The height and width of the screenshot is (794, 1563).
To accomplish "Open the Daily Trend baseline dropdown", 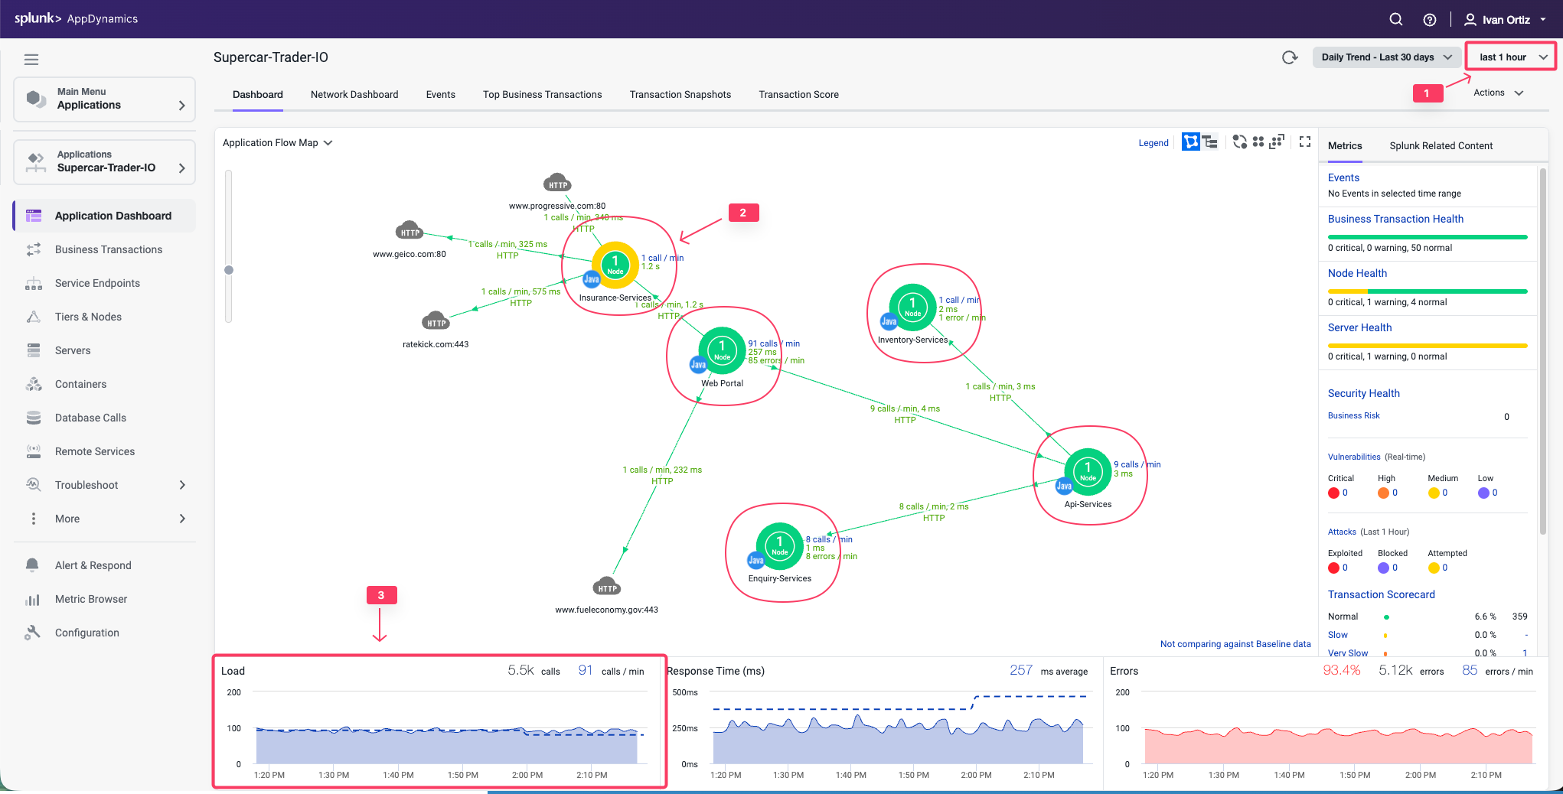I will click(1386, 57).
